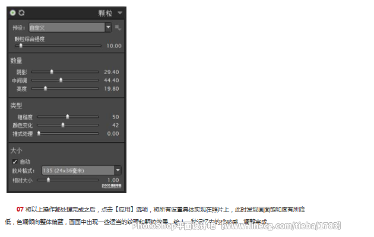Open the 预设 dropdown showing 自定义
This screenshot has height=237, width=374.
pos(70,28)
